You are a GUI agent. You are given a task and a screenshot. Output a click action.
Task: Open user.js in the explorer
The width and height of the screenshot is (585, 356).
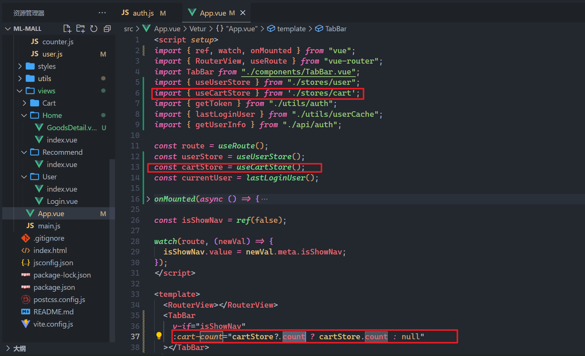pyautogui.click(x=52, y=54)
